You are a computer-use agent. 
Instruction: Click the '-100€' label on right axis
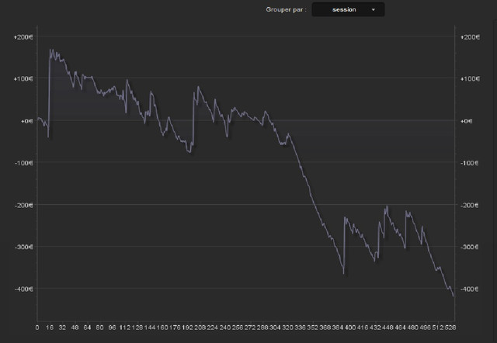point(469,163)
